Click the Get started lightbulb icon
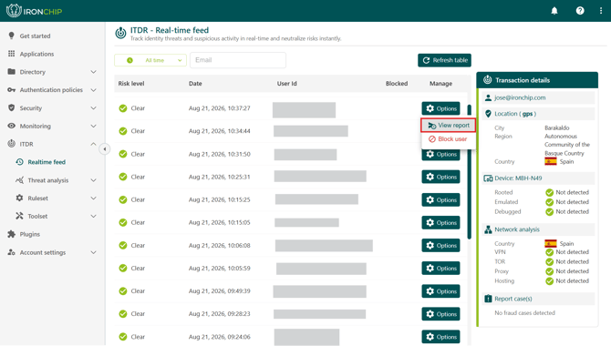This screenshot has height=346, width=611. (x=11, y=36)
